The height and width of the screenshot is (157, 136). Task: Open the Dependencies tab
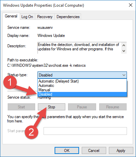(x=68, y=17)
